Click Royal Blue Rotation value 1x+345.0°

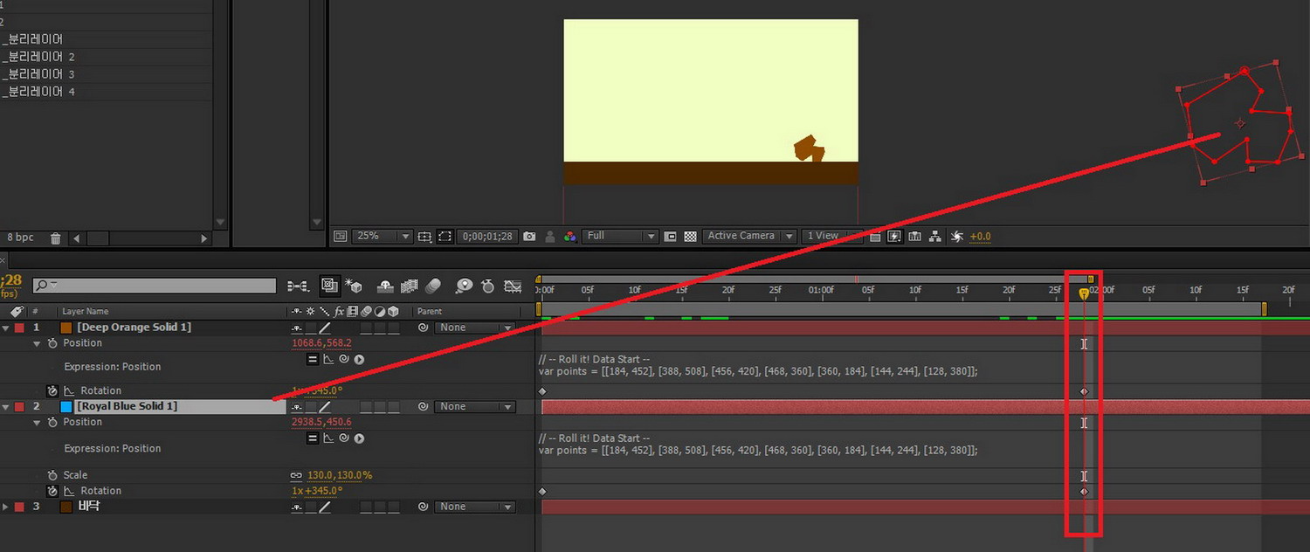(x=317, y=491)
